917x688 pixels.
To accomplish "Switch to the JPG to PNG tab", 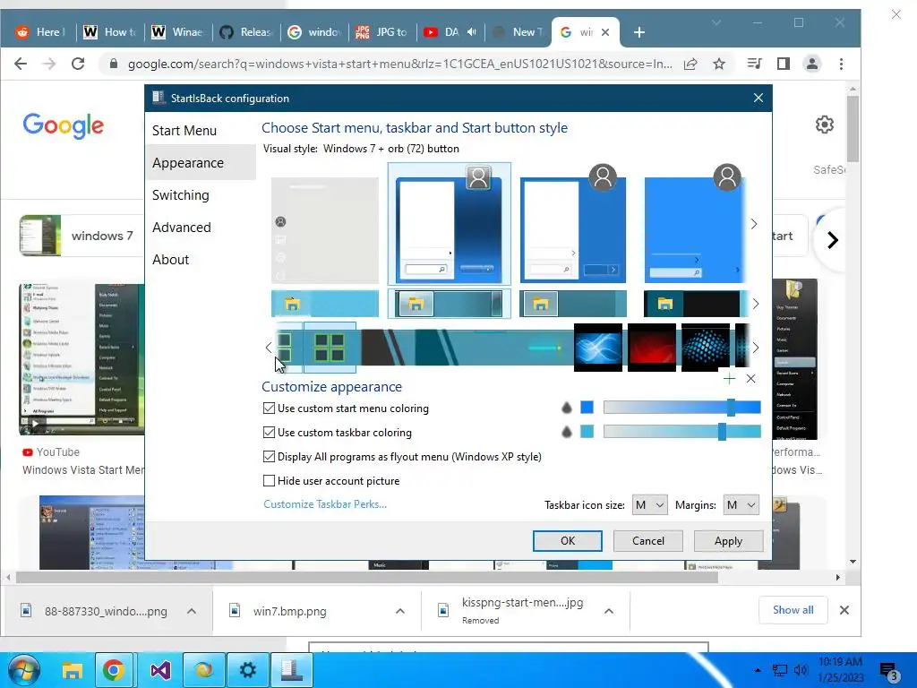I will point(383,32).
